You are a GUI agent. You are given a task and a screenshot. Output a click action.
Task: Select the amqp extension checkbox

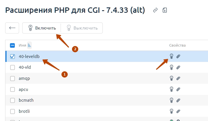tap(13, 78)
